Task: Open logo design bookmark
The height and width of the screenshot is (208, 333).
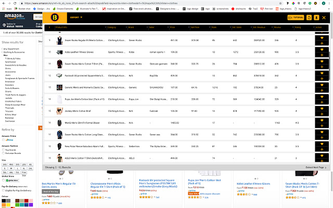Action: (x=190, y=9)
